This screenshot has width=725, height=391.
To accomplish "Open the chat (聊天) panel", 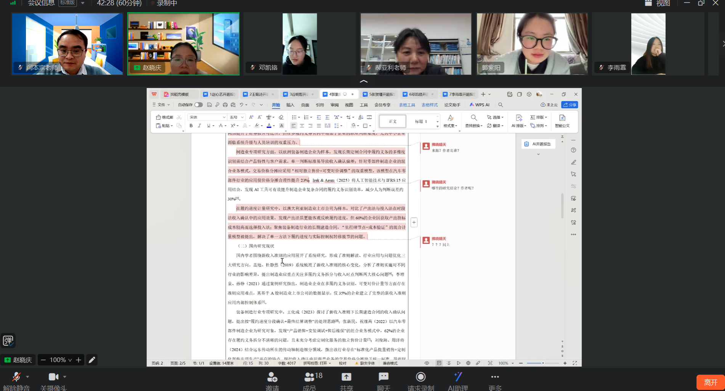I will (x=383, y=377).
